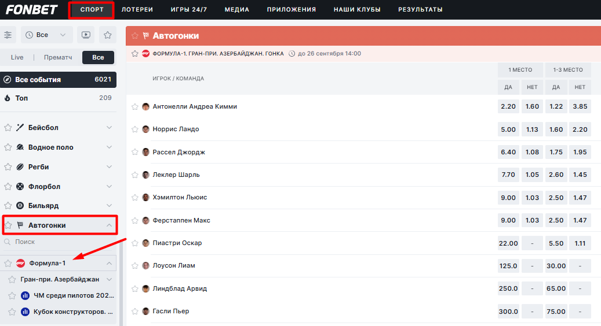This screenshot has height=326, width=601.
Task: Open the ЛОТЕРЕИ menu
Action: (x=137, y=10)
